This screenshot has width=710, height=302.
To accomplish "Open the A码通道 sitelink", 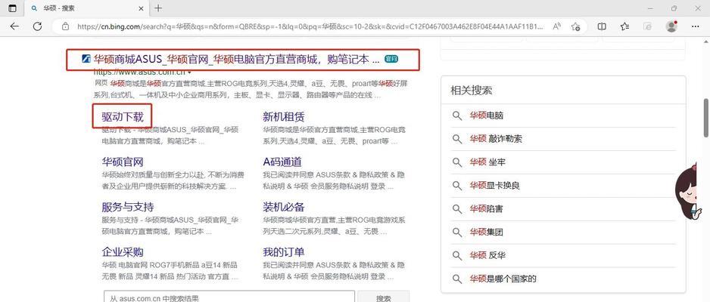I will 282,162.
